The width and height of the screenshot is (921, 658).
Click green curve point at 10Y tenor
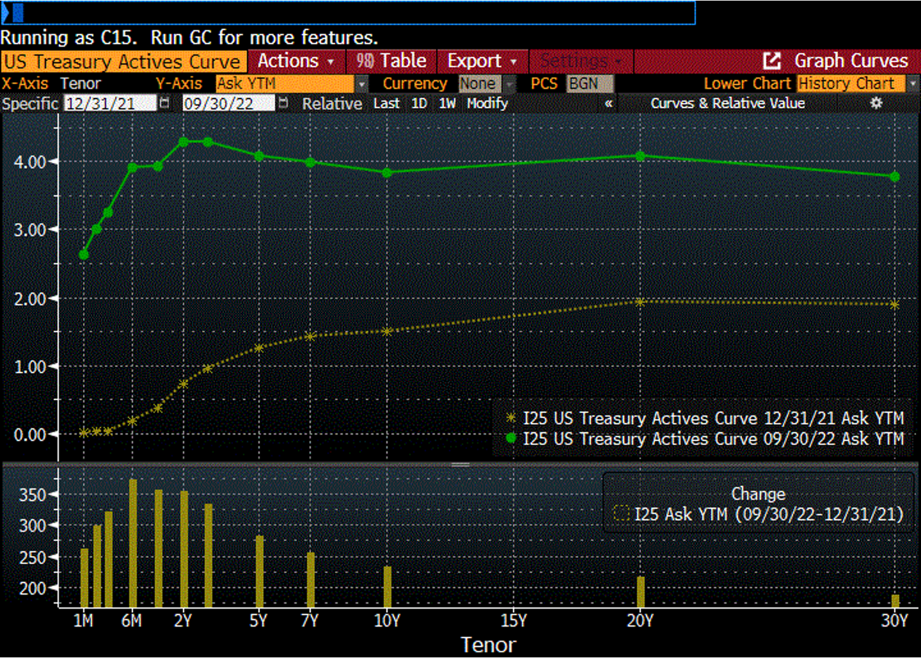click(387, 173)
